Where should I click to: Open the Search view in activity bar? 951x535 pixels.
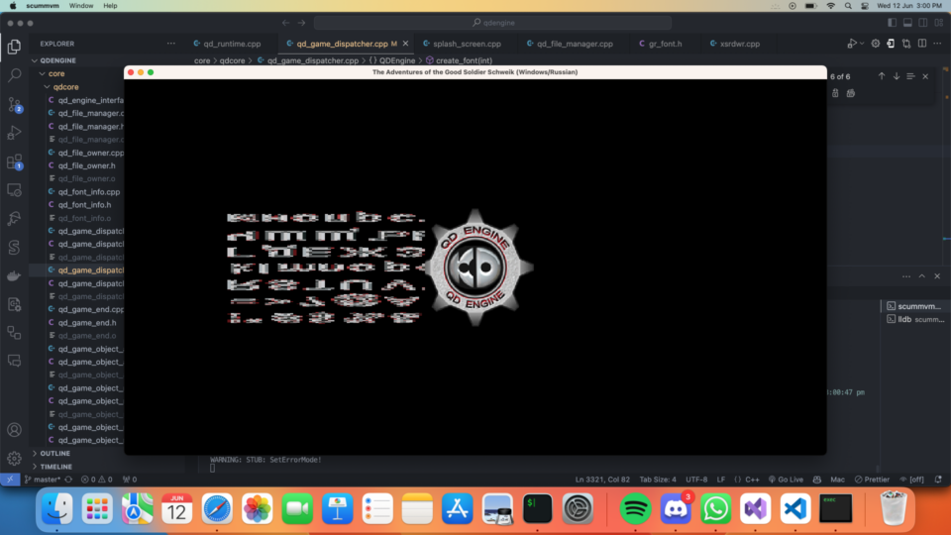coord(14,74)
